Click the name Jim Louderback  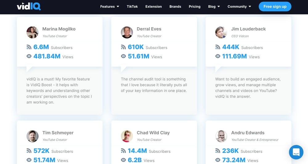(249, 29)
